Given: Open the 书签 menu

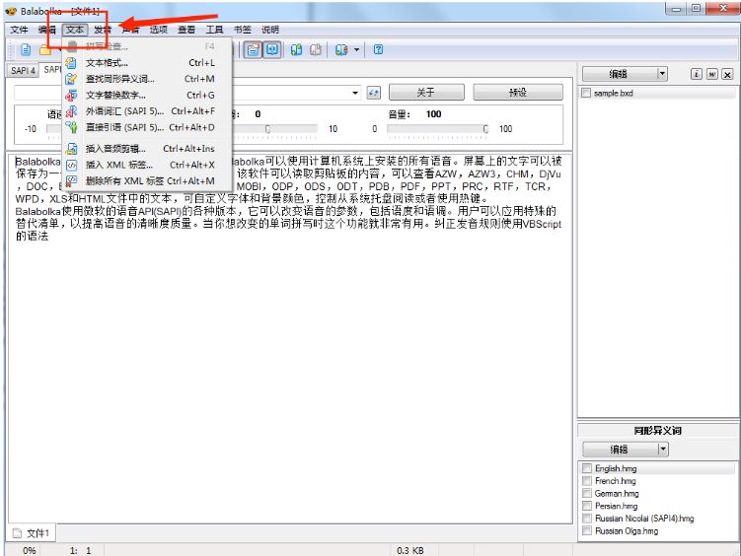Looking at the screenshot, I should tap(243, 30).
